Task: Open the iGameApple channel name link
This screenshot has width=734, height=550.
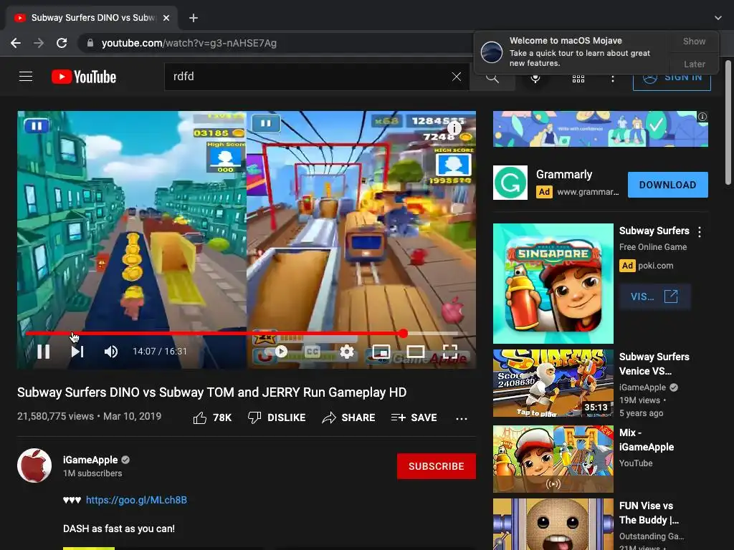Action: pyautogui.click(x=90, y=460)
